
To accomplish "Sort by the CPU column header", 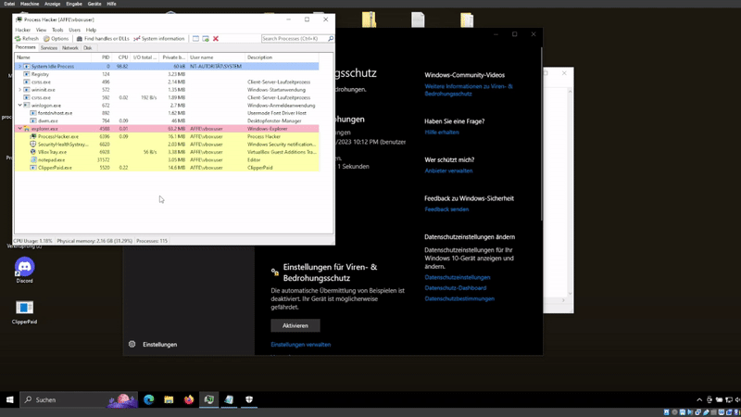I will point(123,57).
